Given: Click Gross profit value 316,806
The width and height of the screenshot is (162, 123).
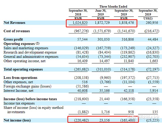Looking at the screenshot, I should [x=127, y=39].
